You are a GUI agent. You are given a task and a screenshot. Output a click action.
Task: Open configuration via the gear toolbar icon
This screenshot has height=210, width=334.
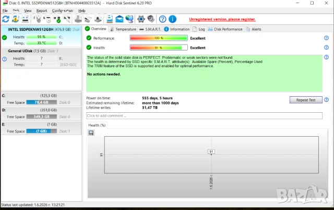tap(141, 19)
